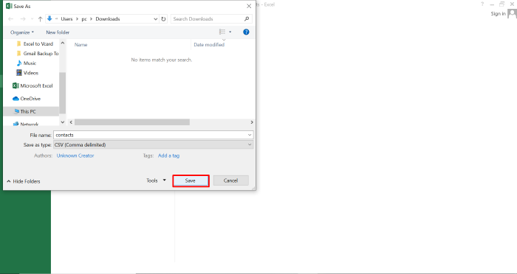Select OneDrive in navigation pane
The height and width of the screenshot is (274, 517).
(27, 99)
